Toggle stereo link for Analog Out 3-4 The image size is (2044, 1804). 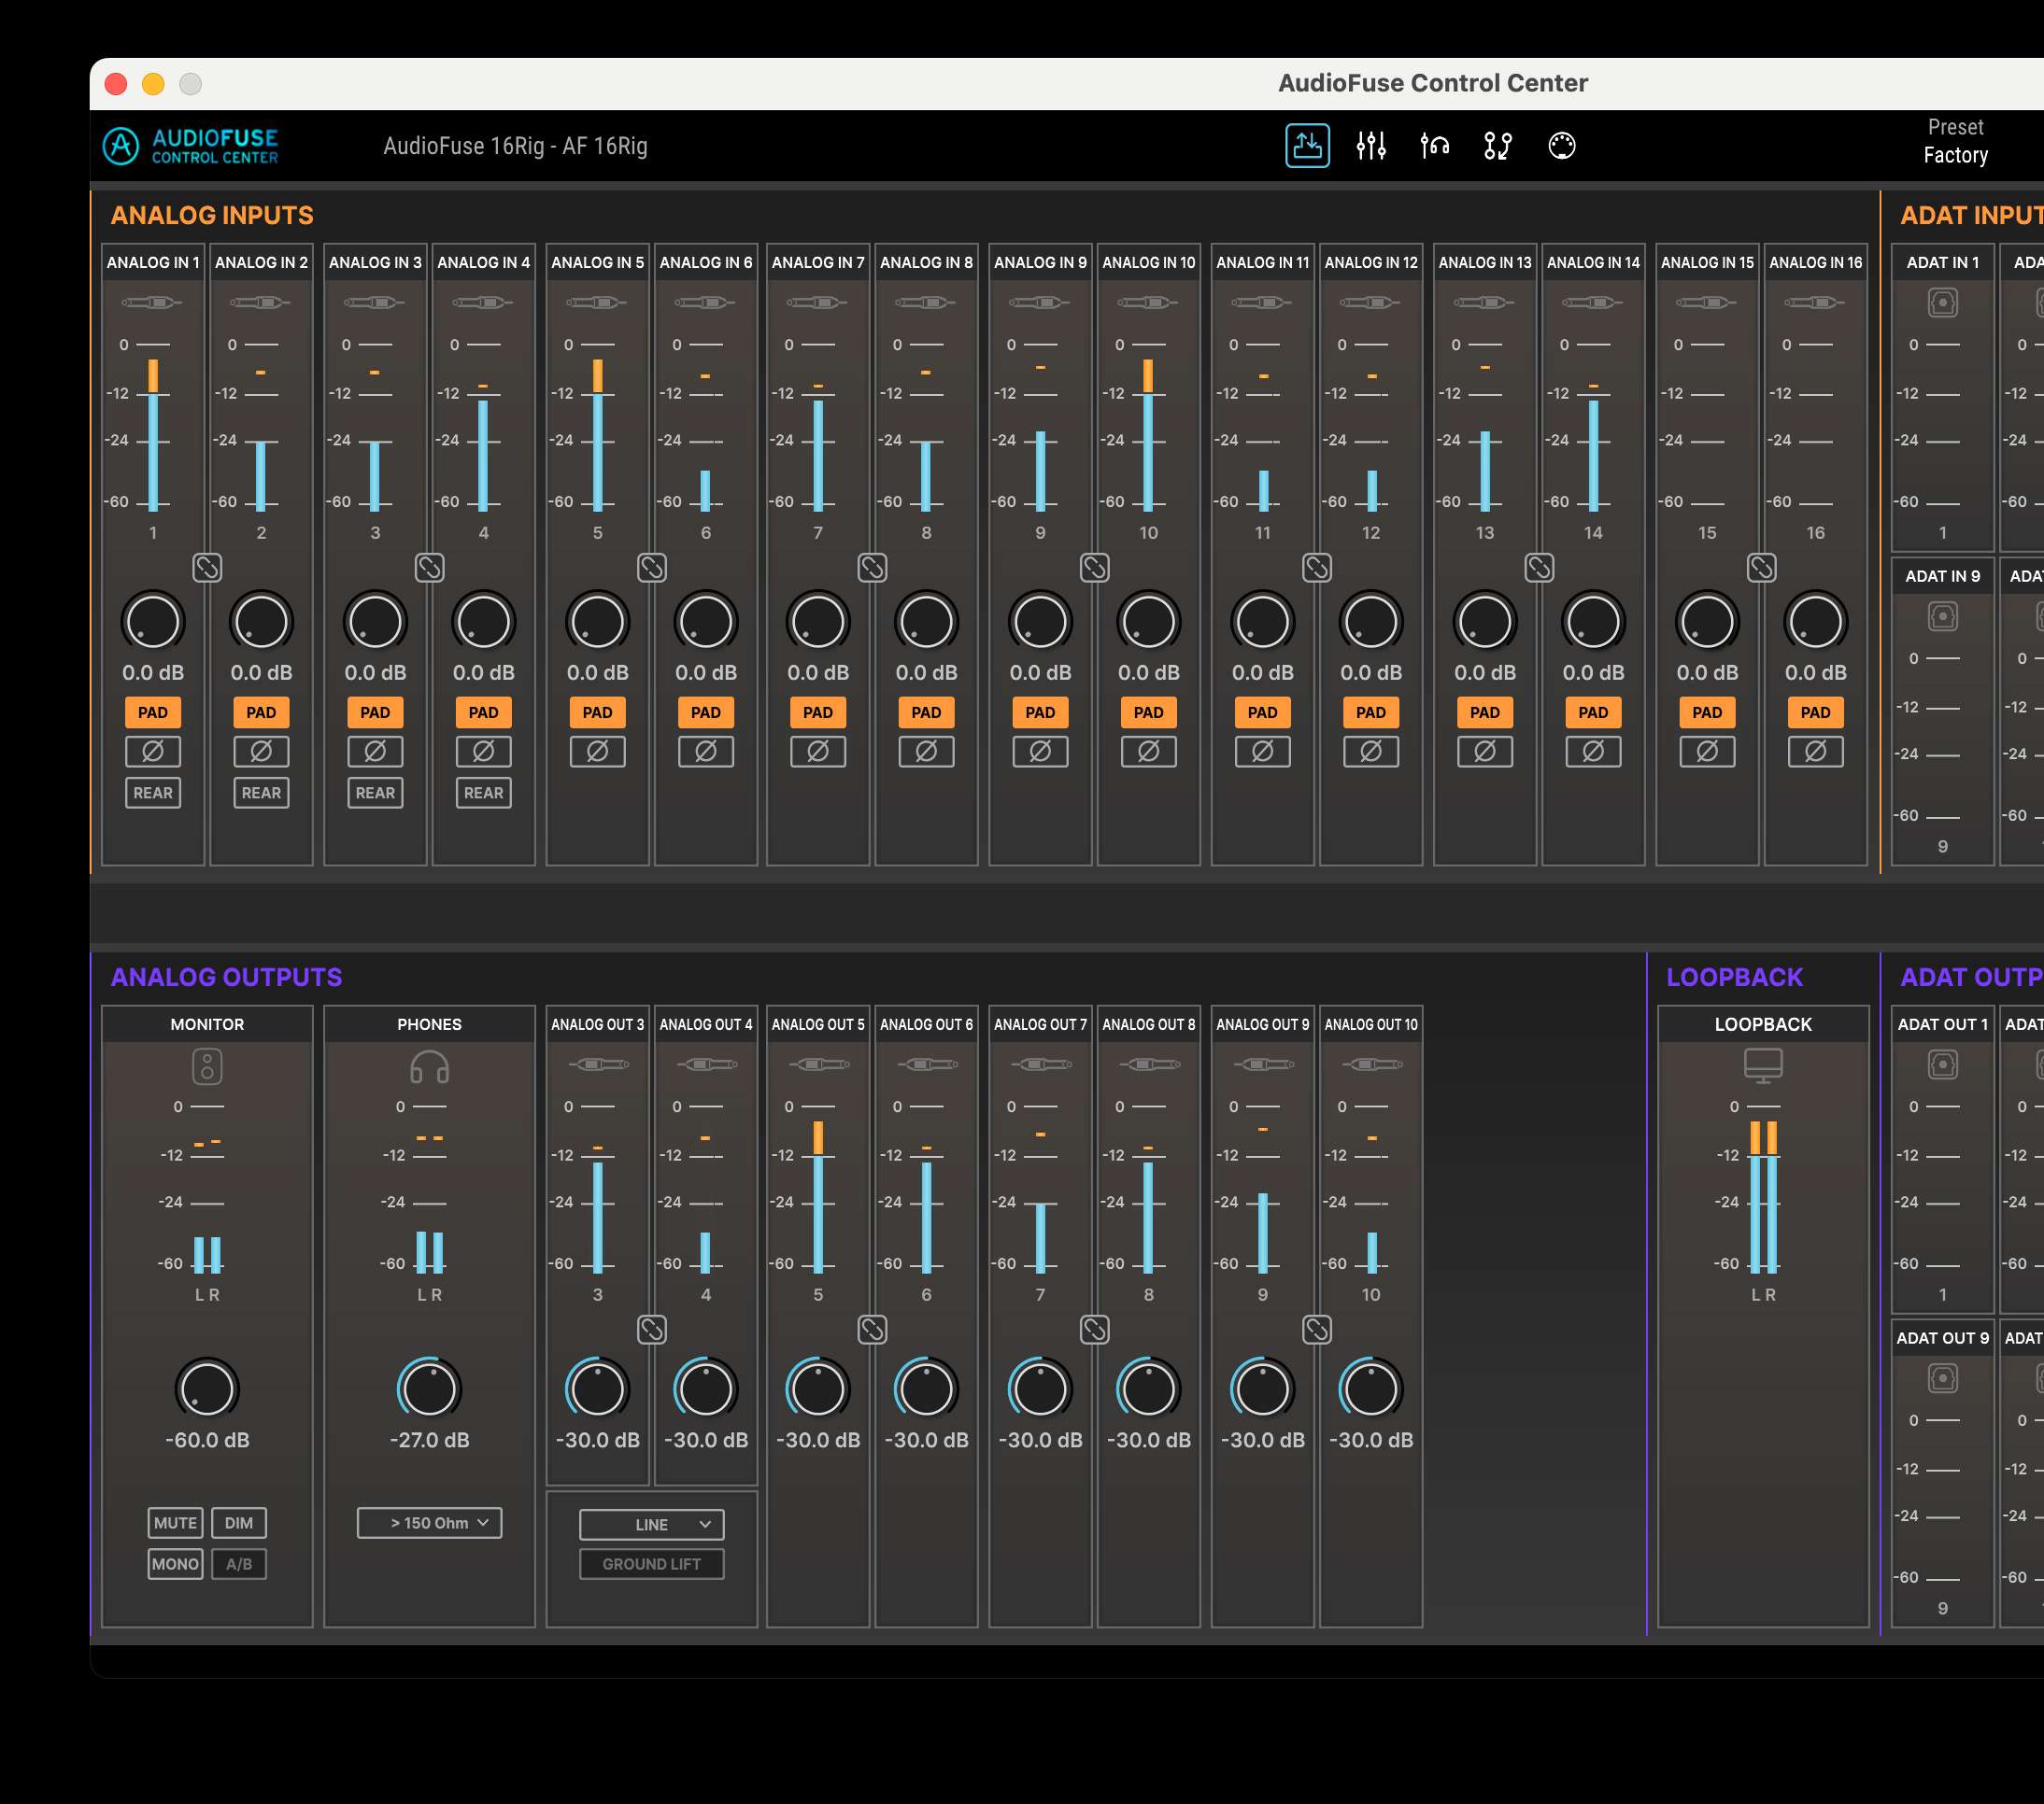(x=652, y=1330)
